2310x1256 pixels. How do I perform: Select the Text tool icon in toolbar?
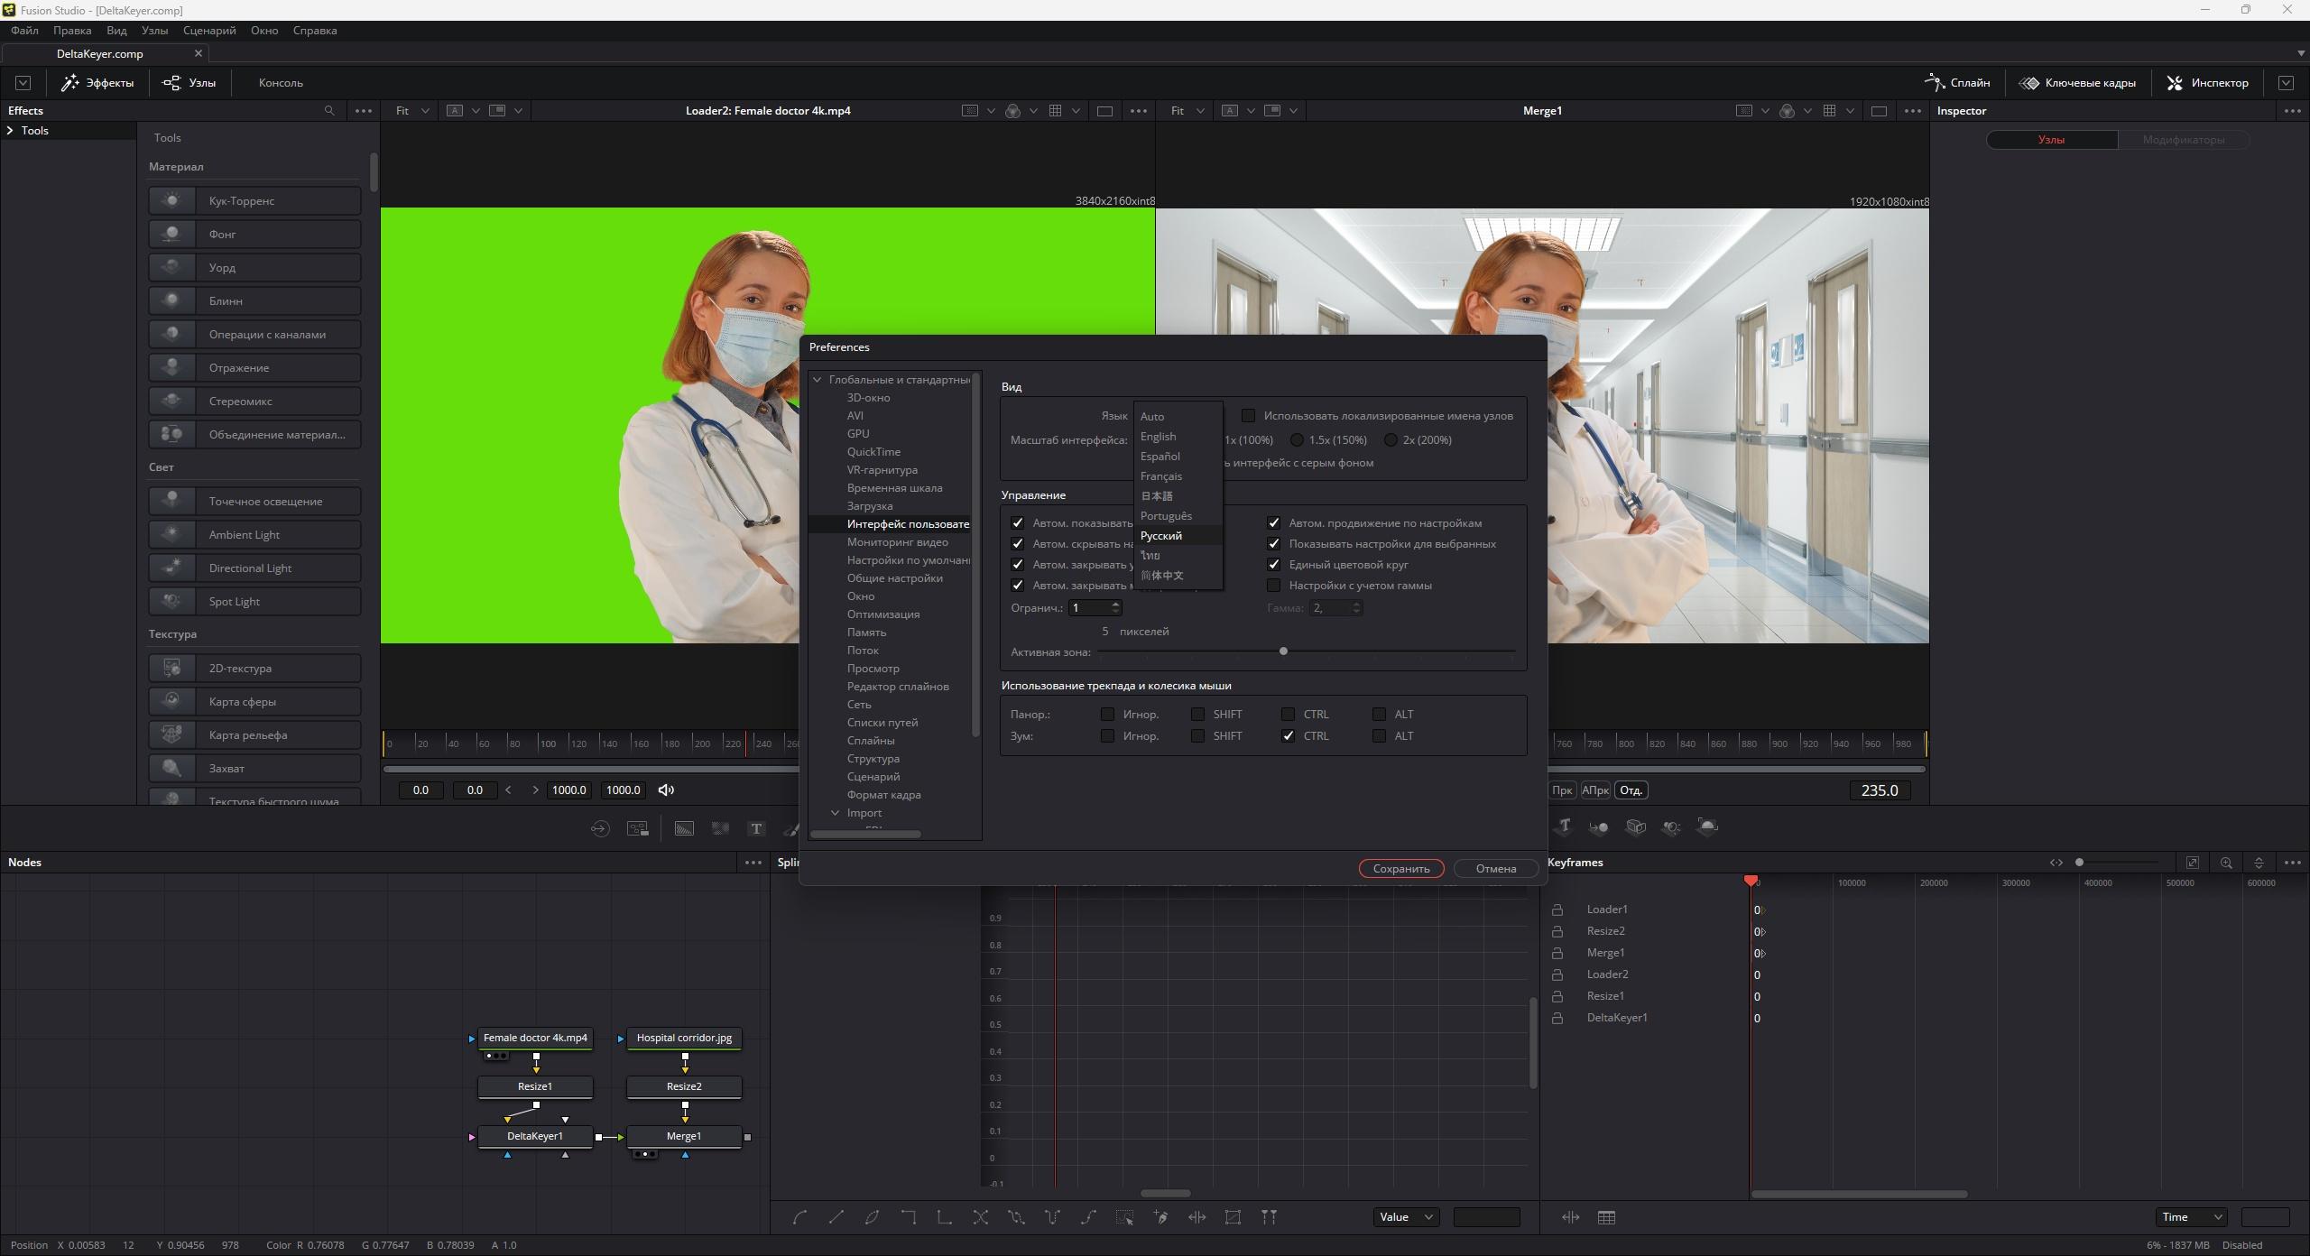click(x=756, y=828)
